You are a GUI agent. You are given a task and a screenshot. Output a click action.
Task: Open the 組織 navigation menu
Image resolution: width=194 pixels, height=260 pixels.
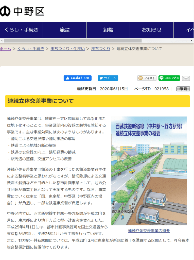pos(108,30)
